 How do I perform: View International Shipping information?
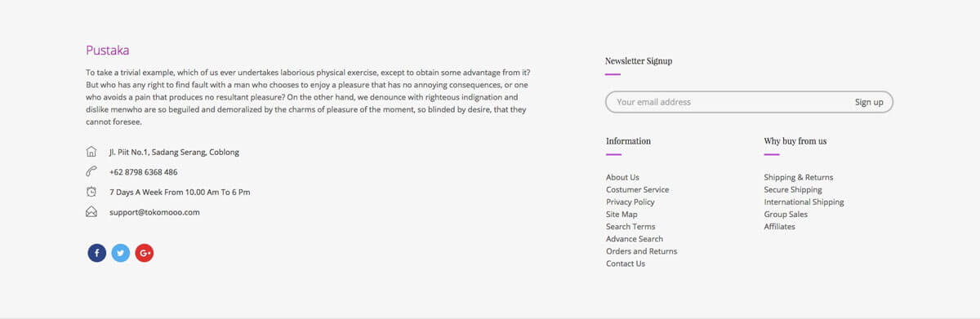tap(804, 202)
